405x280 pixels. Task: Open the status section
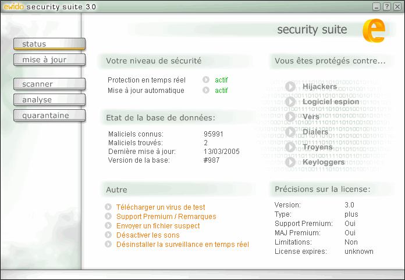tap(49, 44)
